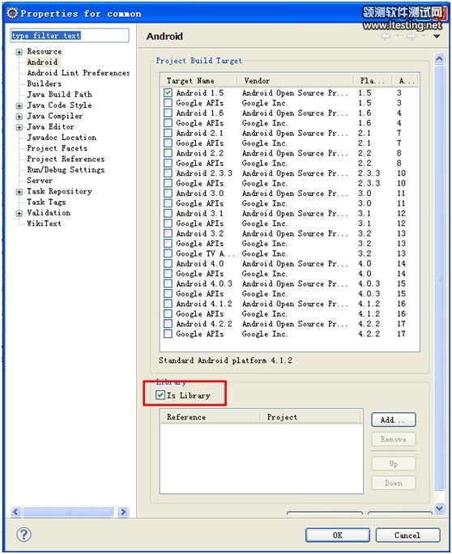Expand the Java Editor node
Image resolution: width=452 pixels, height=554 pixels.
tap(19, 127)
